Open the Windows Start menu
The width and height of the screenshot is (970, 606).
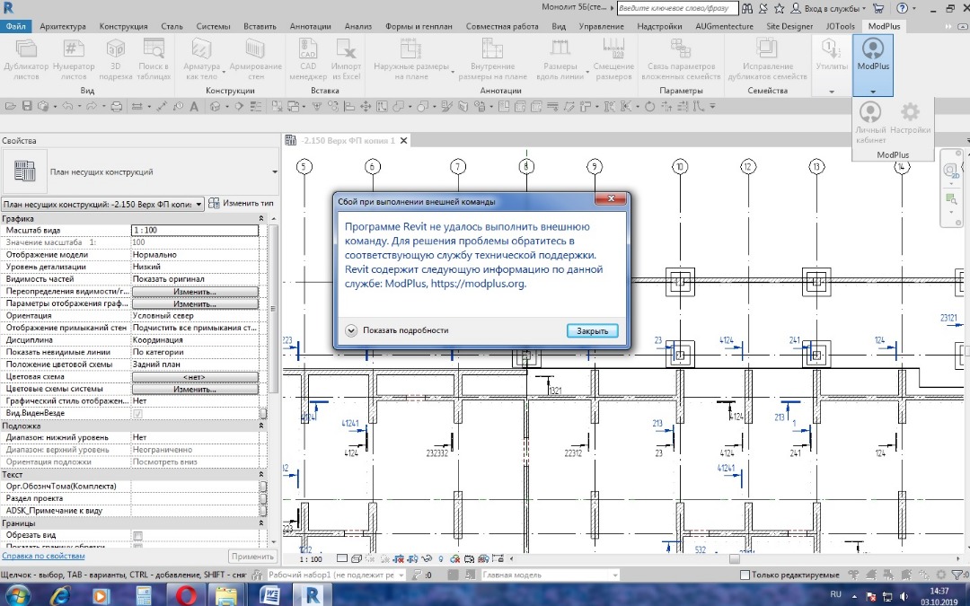click(17, 595)
